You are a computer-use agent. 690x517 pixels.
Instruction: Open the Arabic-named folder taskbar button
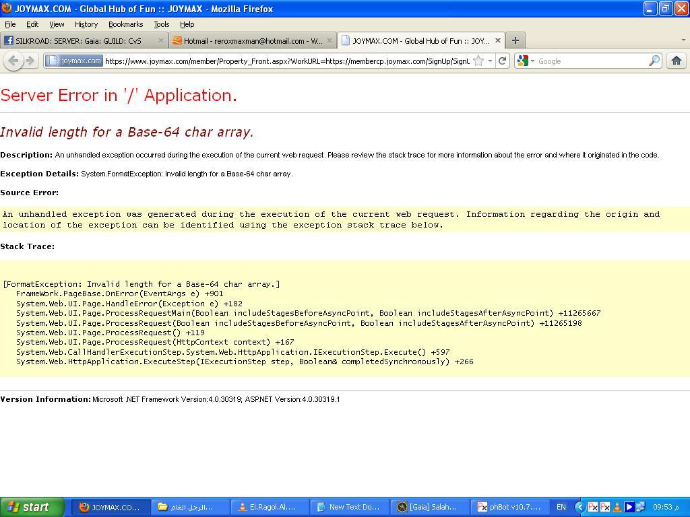tap(191, 507)
